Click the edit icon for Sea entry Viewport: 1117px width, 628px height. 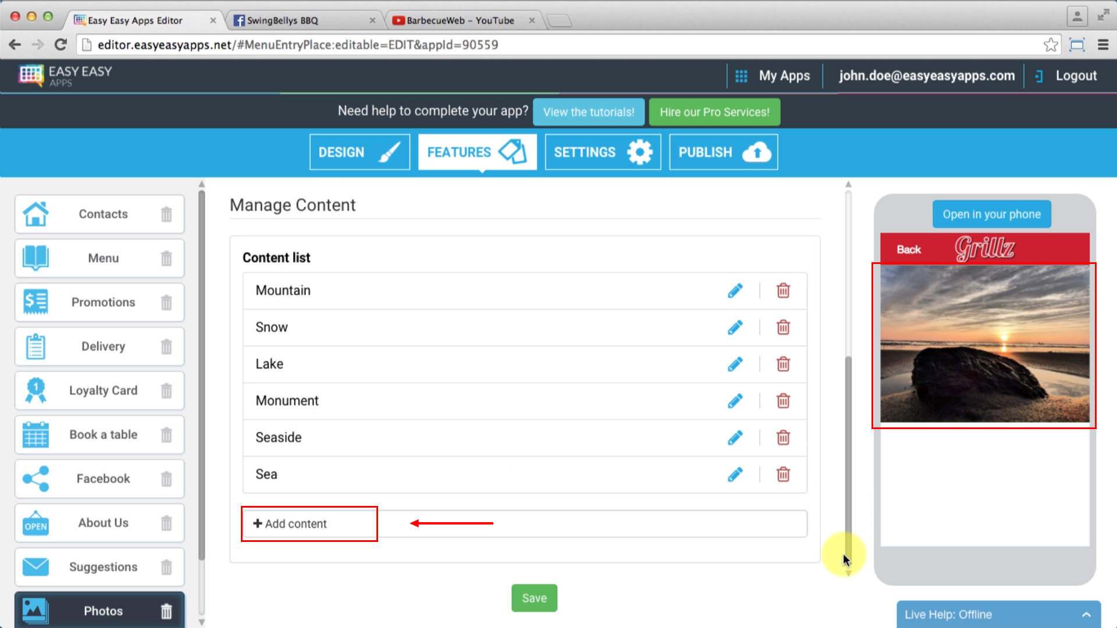point(735,474)
